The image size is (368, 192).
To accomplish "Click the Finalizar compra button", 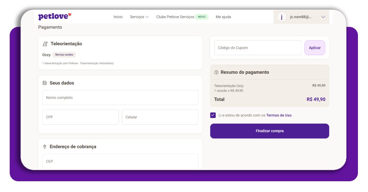I will click(270, 131).
